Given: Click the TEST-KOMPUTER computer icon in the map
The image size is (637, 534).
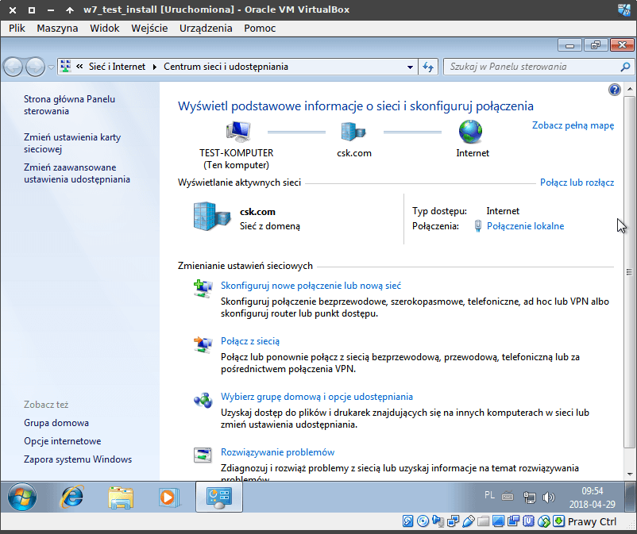Looking at the screenshot, I should pos(237,132).
